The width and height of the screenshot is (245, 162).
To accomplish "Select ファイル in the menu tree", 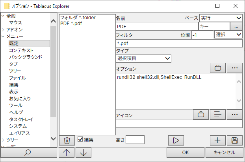I will tap(17, 78).
